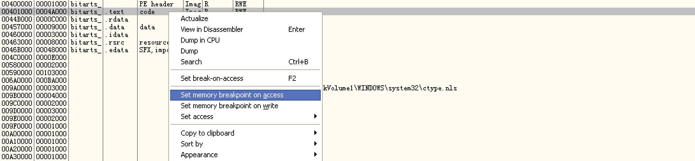695x161 pixels.
Task: Select Dump in CPU menu entry
Action: coord(200,40)
